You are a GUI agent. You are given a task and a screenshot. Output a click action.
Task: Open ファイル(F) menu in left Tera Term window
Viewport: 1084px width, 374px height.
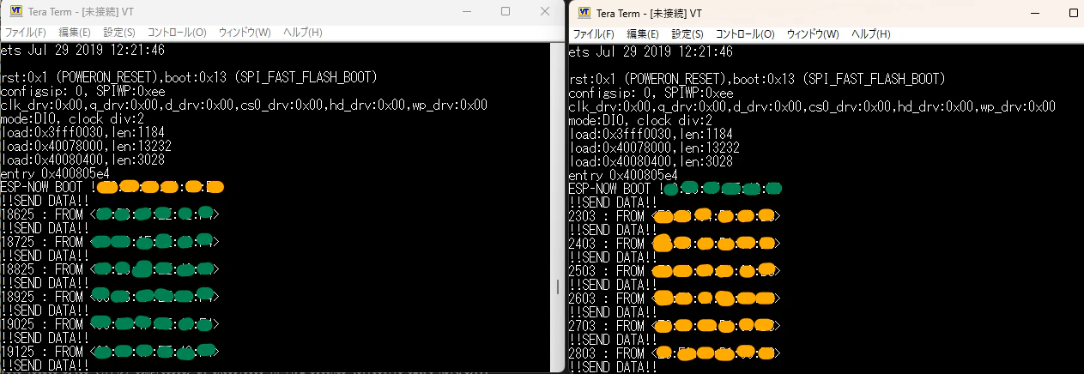[26, 33]
